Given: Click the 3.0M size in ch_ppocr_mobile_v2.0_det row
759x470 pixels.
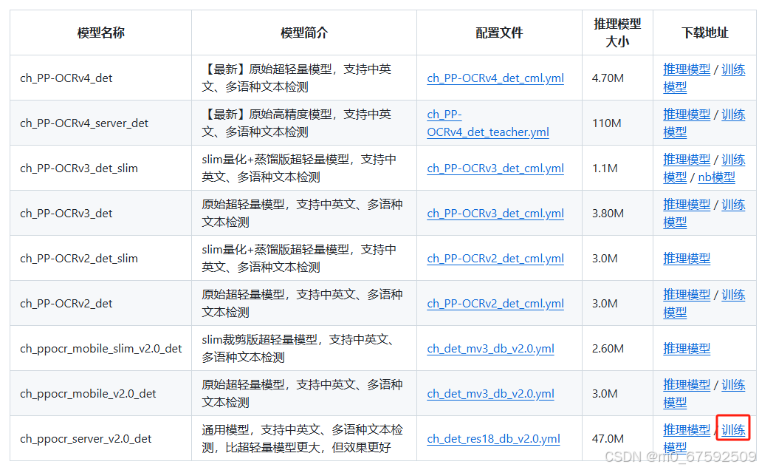Looking at the screenshot, I should point(605,393).
